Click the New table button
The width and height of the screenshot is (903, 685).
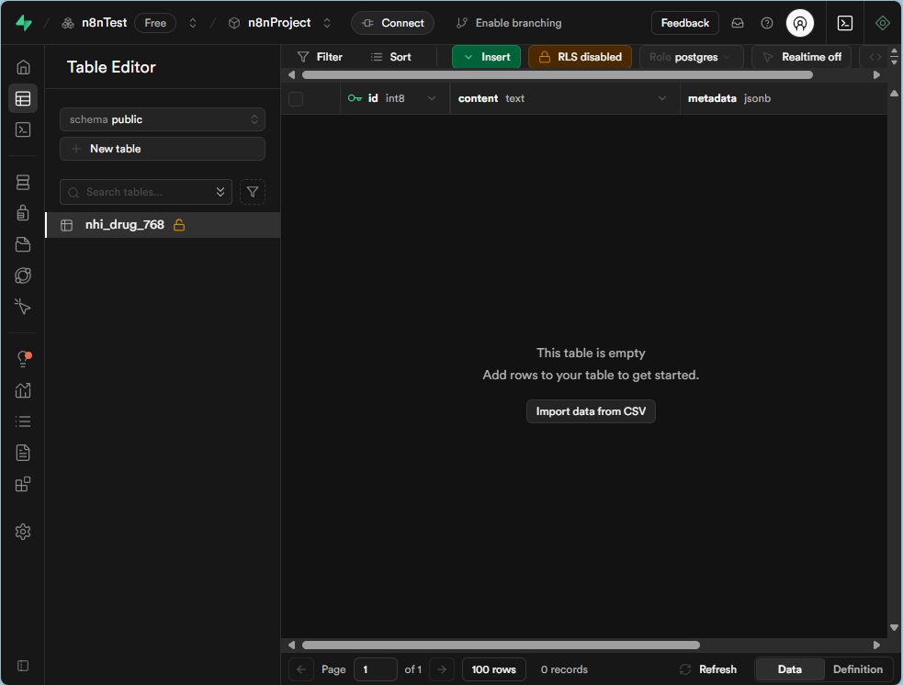pos(163,149)
